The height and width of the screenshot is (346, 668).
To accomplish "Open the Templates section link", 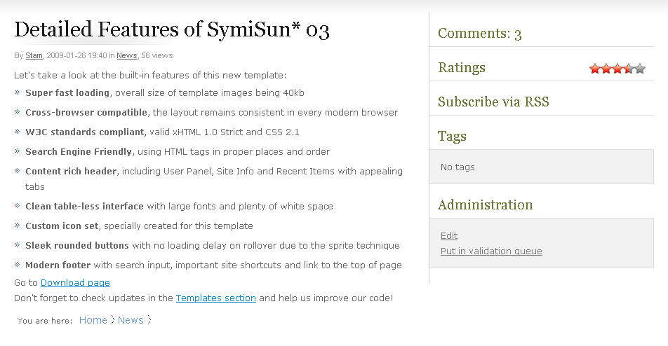I will pyautogui.click(x=215, y=298).
